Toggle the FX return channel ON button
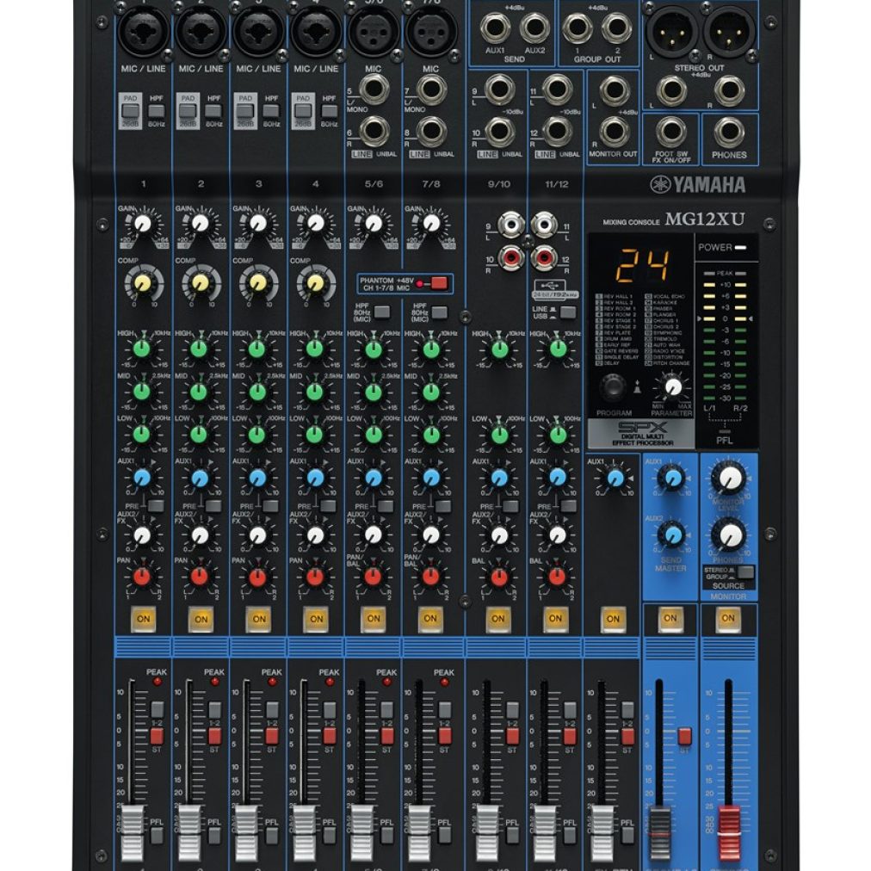This screenshot has height=871, width=871. tap(613, 619)
